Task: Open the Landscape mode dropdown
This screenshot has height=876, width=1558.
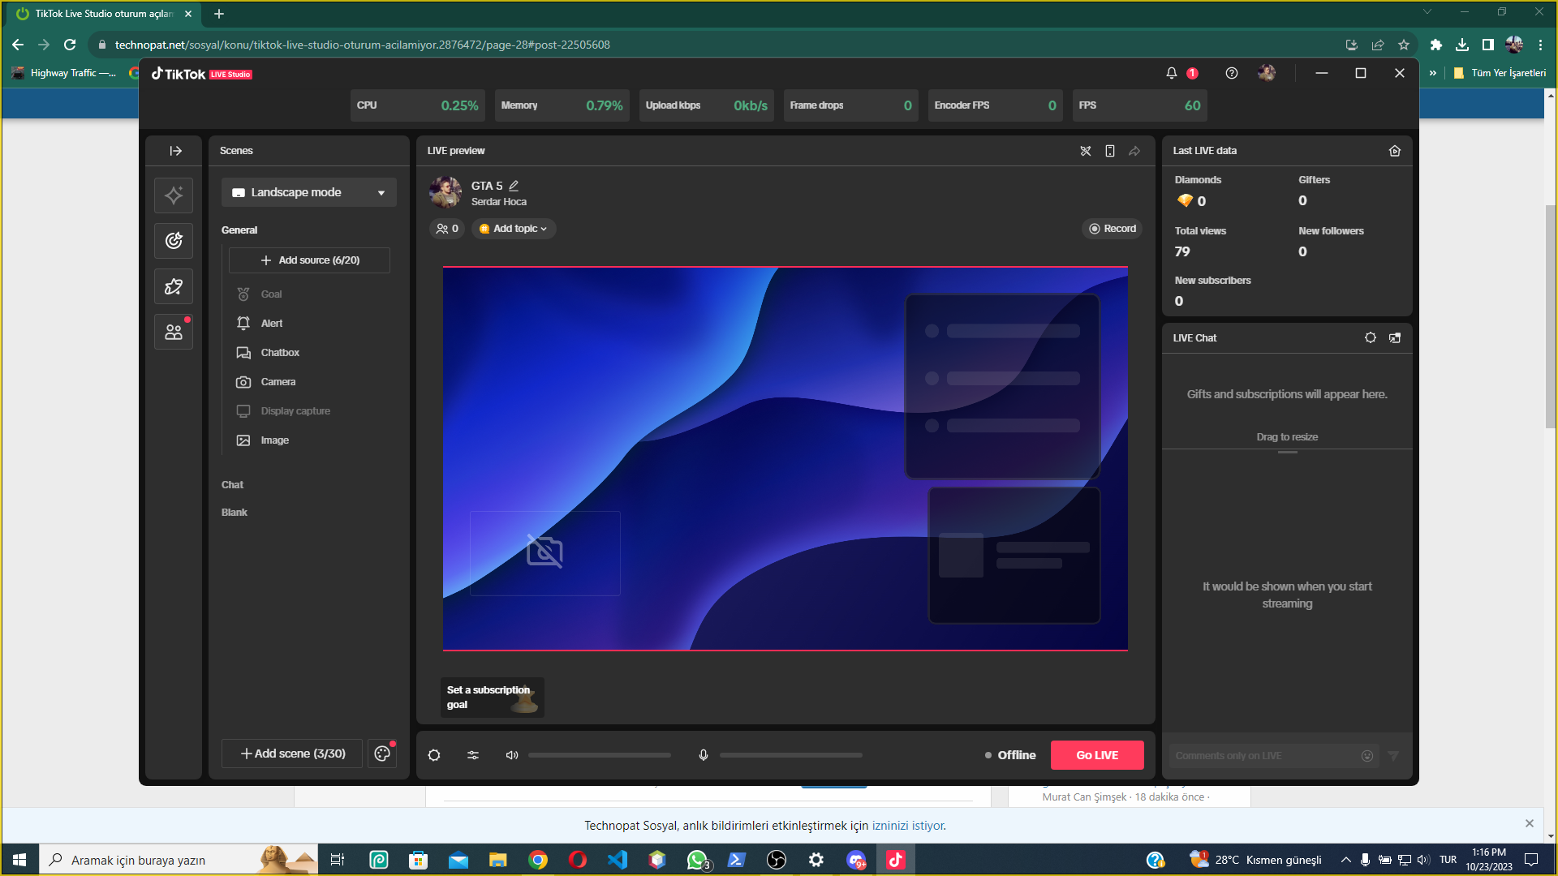Action: tap(308, 192)
